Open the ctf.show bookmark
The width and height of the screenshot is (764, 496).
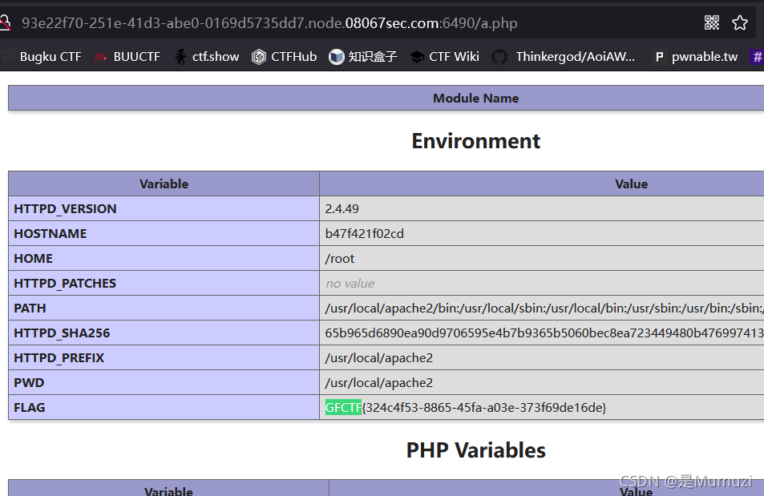207,57
